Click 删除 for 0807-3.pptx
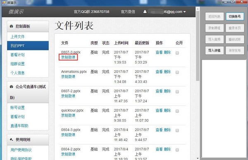 point(167,52)
